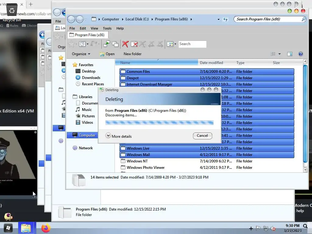Click the plus icon in system tray

[251, 229]
